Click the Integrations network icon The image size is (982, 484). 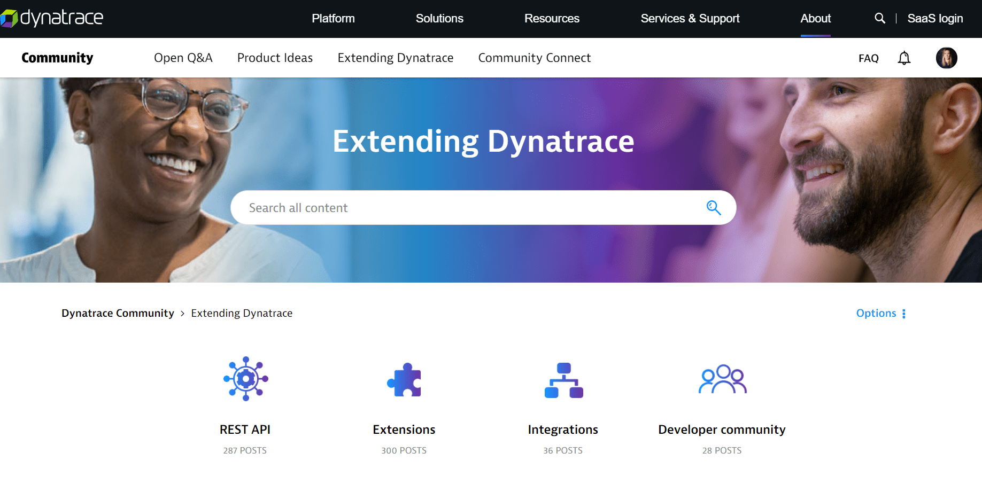pyautogui.click(x=563, y=380)
